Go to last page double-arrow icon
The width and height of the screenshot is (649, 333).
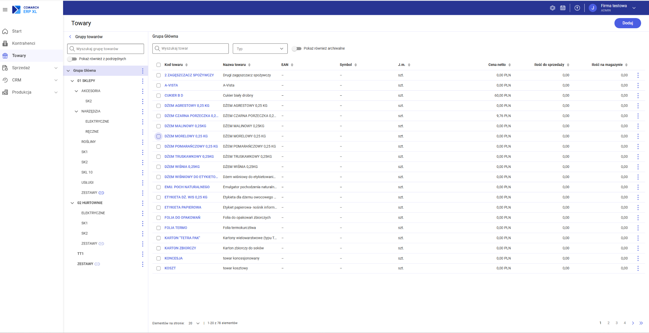tap(641, 323)
